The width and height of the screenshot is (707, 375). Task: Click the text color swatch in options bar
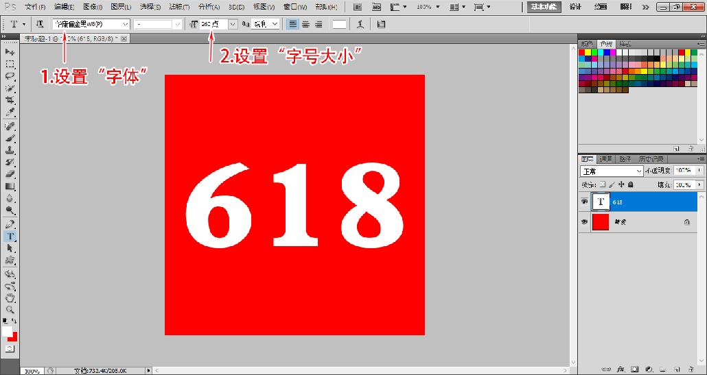click(339, 24)
